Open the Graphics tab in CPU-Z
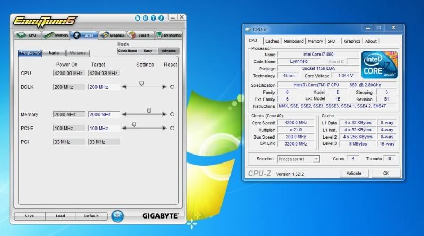The image size is (424, 236). [352, 41]
